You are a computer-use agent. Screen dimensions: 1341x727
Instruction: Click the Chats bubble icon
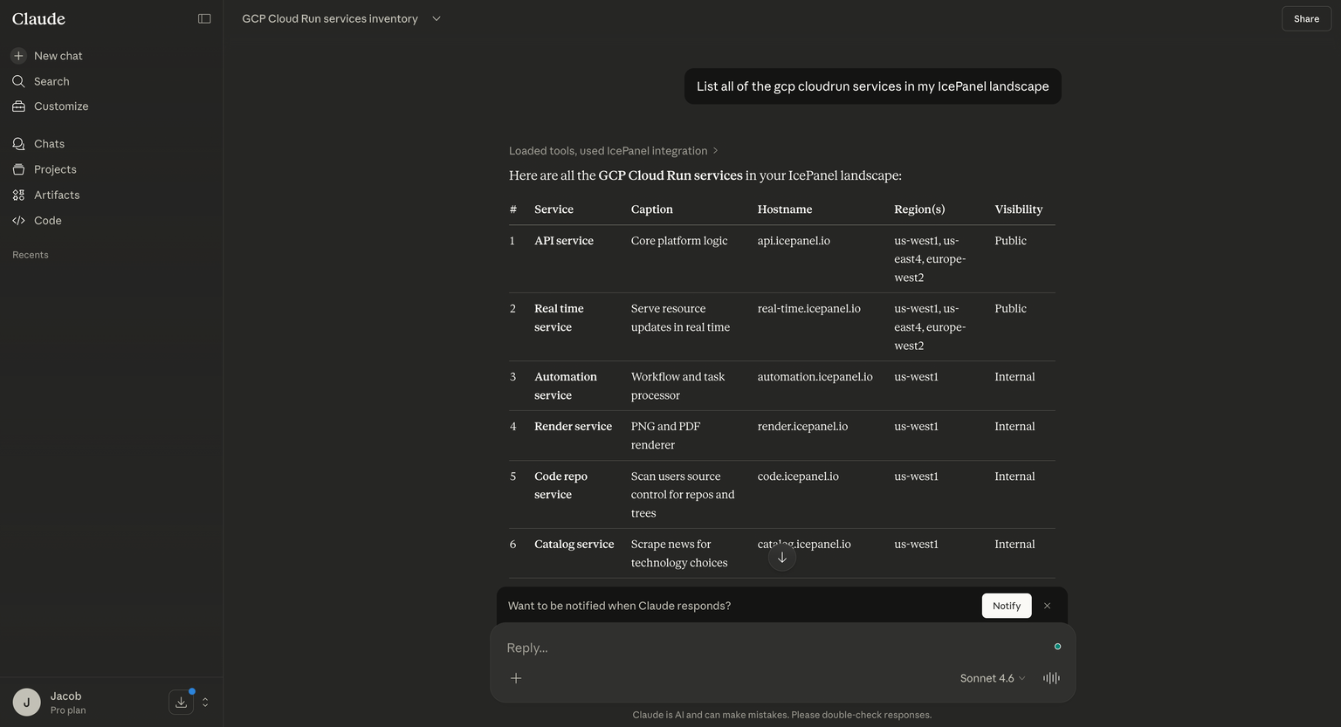coord(18,144)
